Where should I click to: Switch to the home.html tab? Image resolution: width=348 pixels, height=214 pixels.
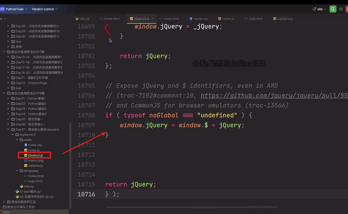point(110,19)
